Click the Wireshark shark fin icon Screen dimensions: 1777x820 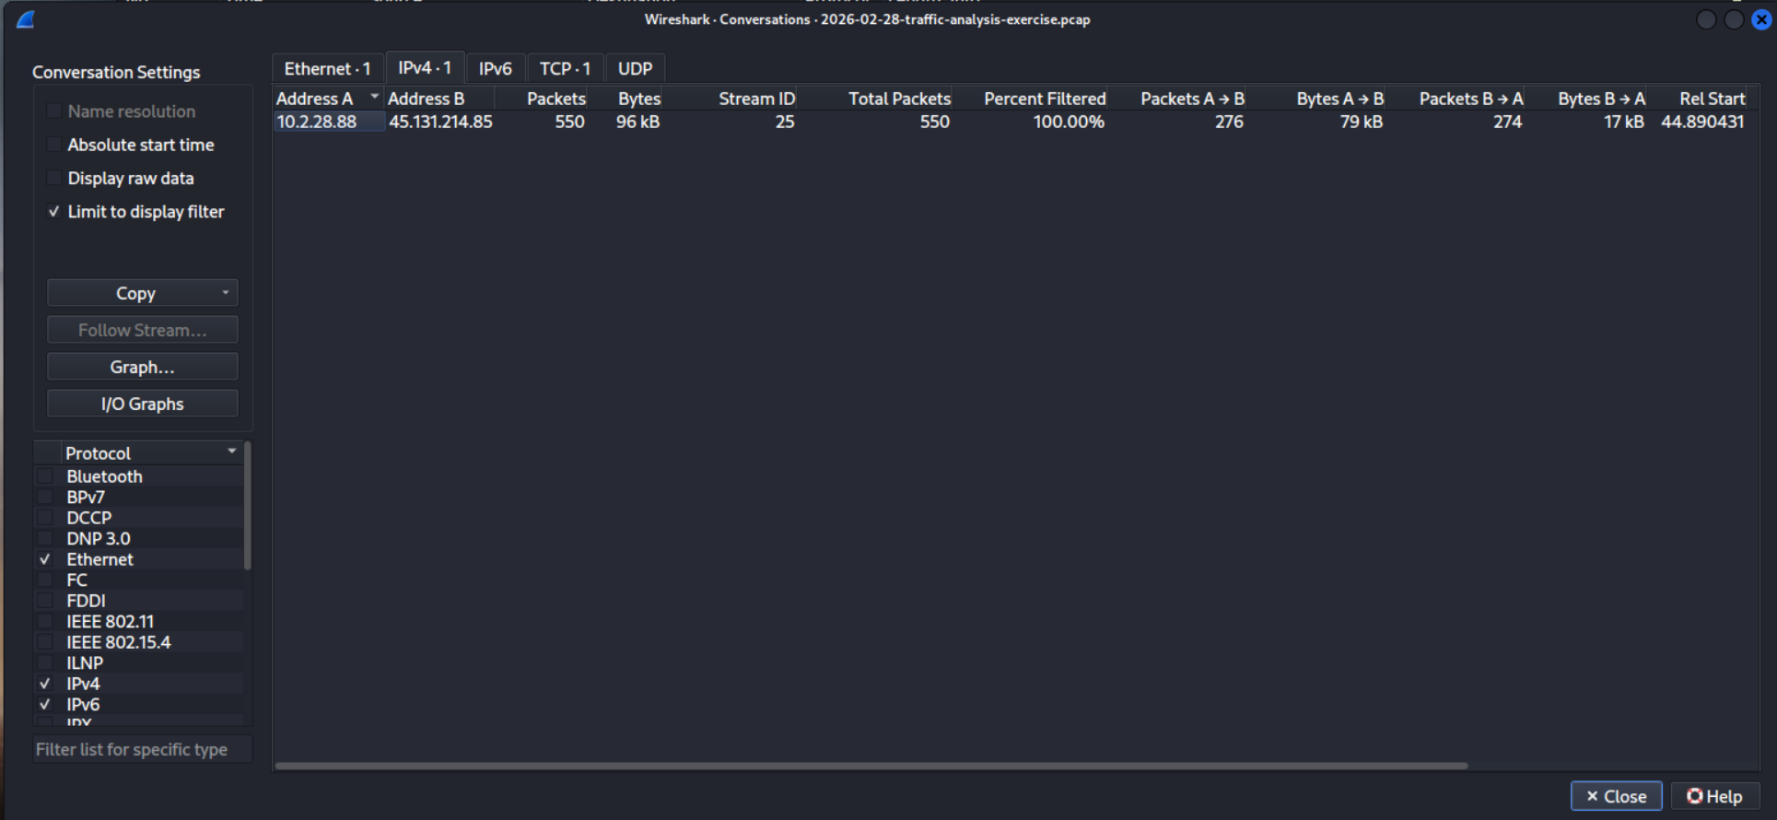26,19
